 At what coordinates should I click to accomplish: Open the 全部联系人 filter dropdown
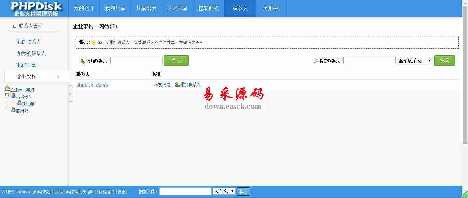[415, 61]
